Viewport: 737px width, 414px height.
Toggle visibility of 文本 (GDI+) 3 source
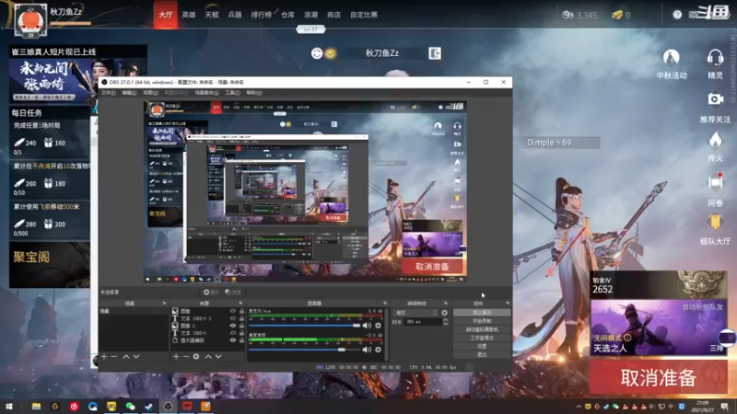coord(233,318)
